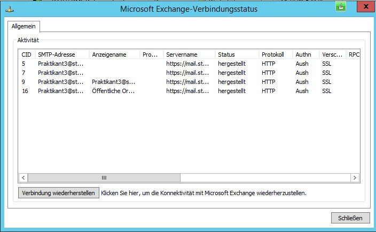Click the horizontal scrollbar thumb
This screenshot has width=376, height=232.
[x=104, y=178]
